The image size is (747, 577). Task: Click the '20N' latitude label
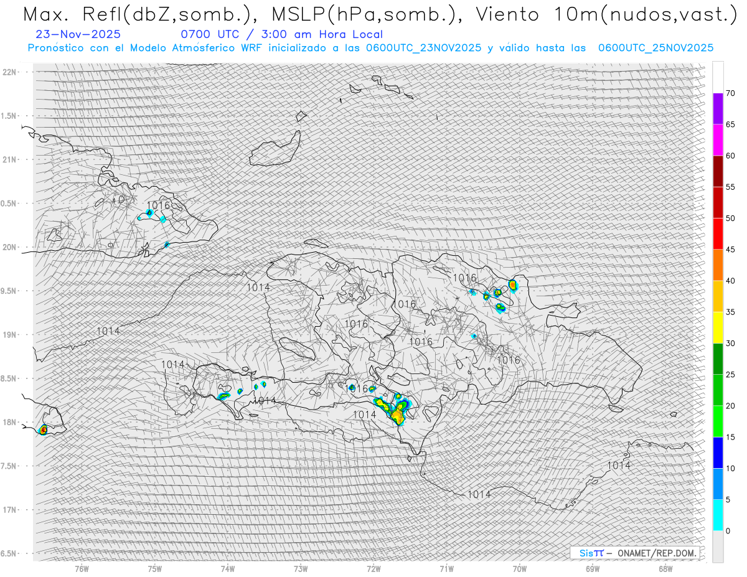pos(11,247)
